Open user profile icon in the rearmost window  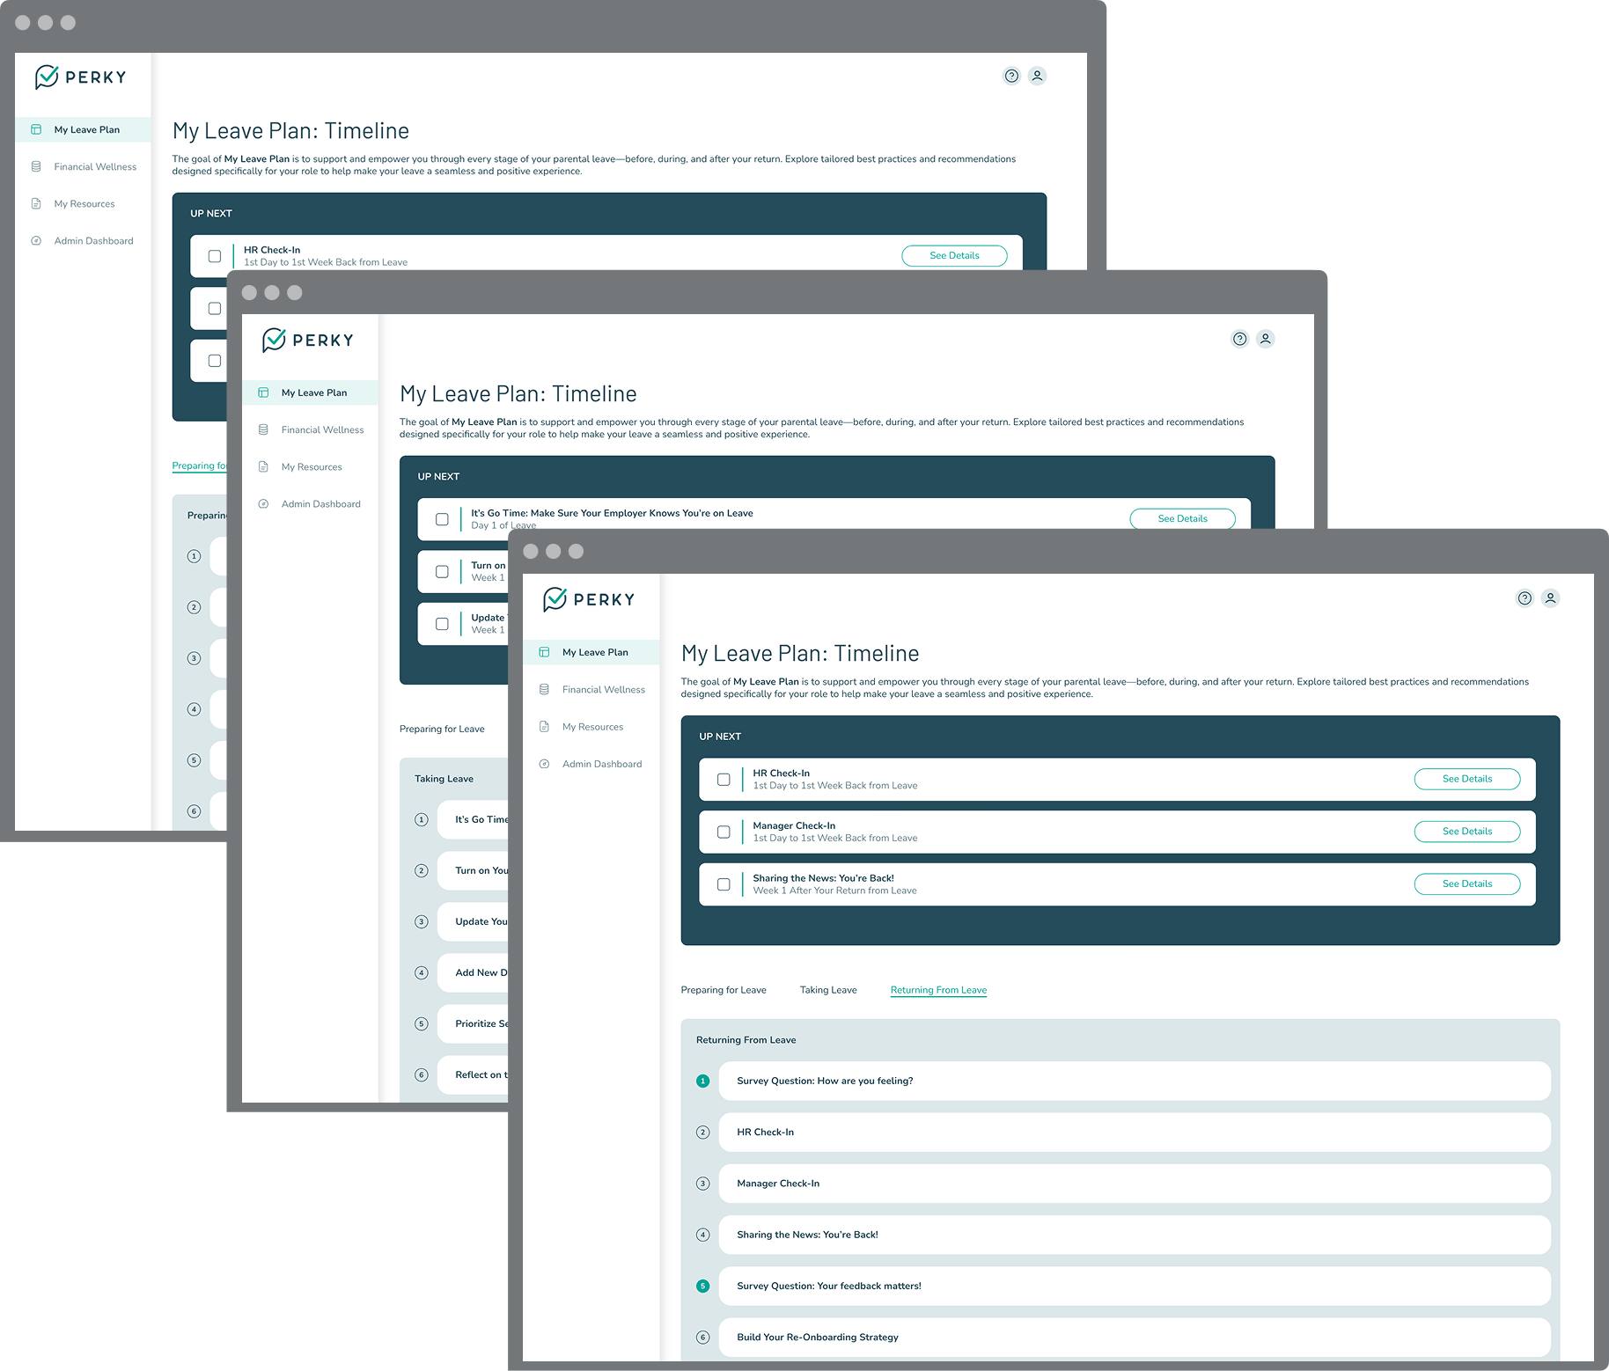pos(1037,76)
